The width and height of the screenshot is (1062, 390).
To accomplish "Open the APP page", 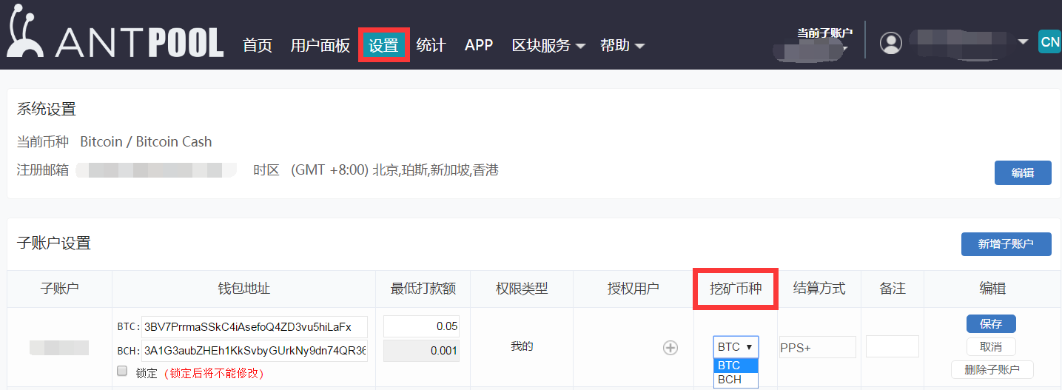I will tap(479, 45).
